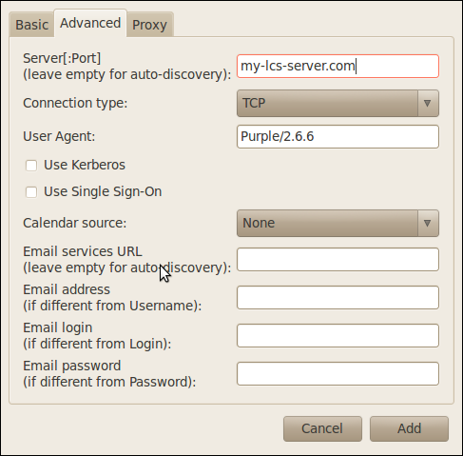Click the Use Single Sign-On label text
Screen dimensions: 463x456
pos(103,191)
